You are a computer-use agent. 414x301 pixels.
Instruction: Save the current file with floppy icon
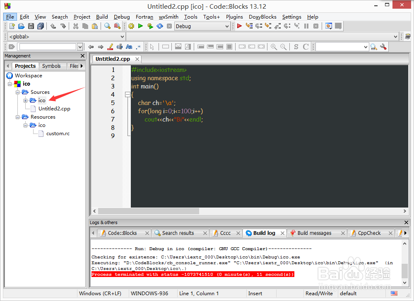pyautogui.click(x=31, y=26)
